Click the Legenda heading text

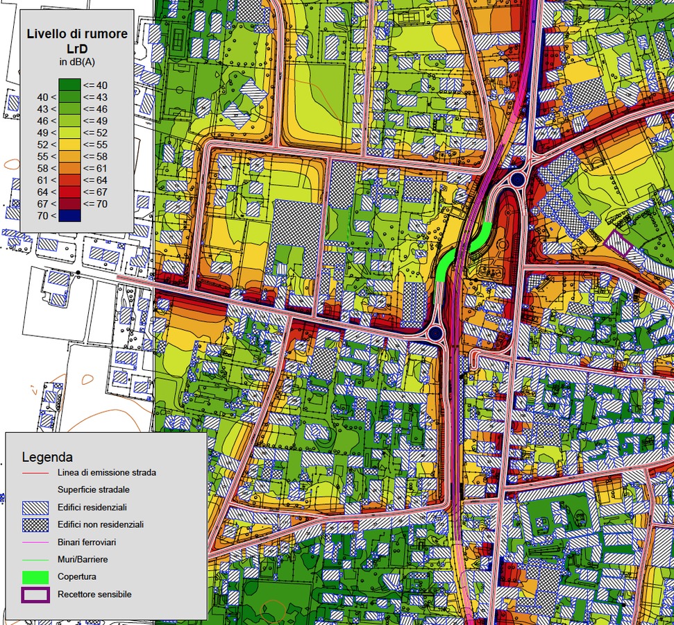47,457
